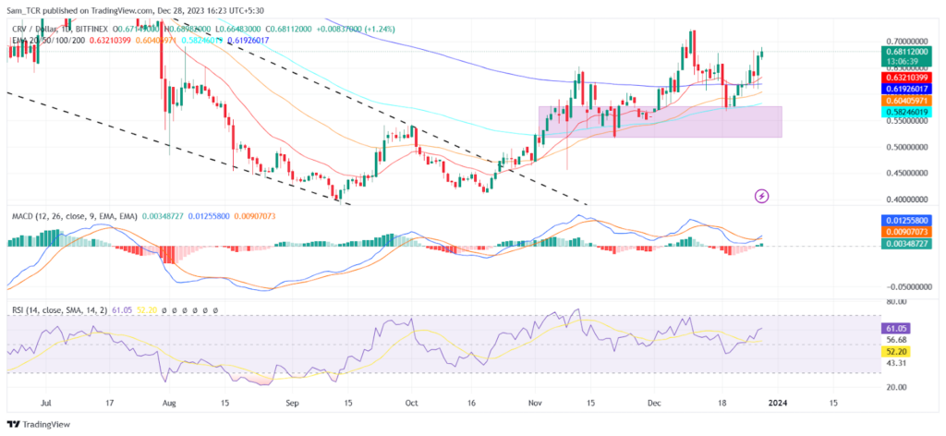Click the 0.40000000 price axis level
The height and width of the screenshot is (436, 946).
(909, 200)
